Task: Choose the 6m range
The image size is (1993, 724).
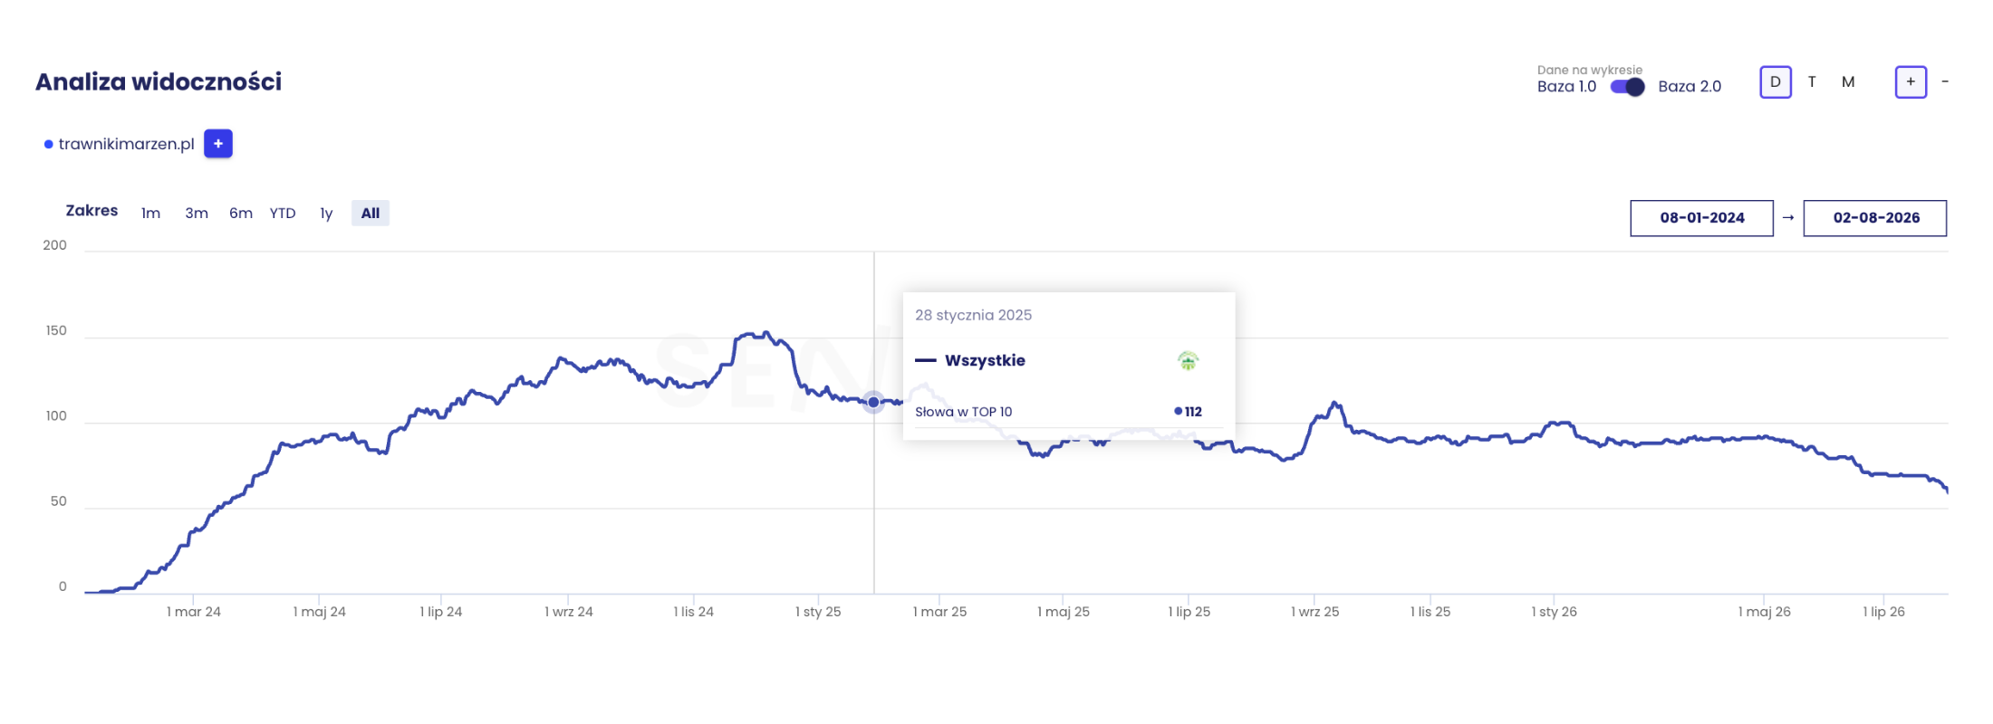Action: [x=241, y=214]
